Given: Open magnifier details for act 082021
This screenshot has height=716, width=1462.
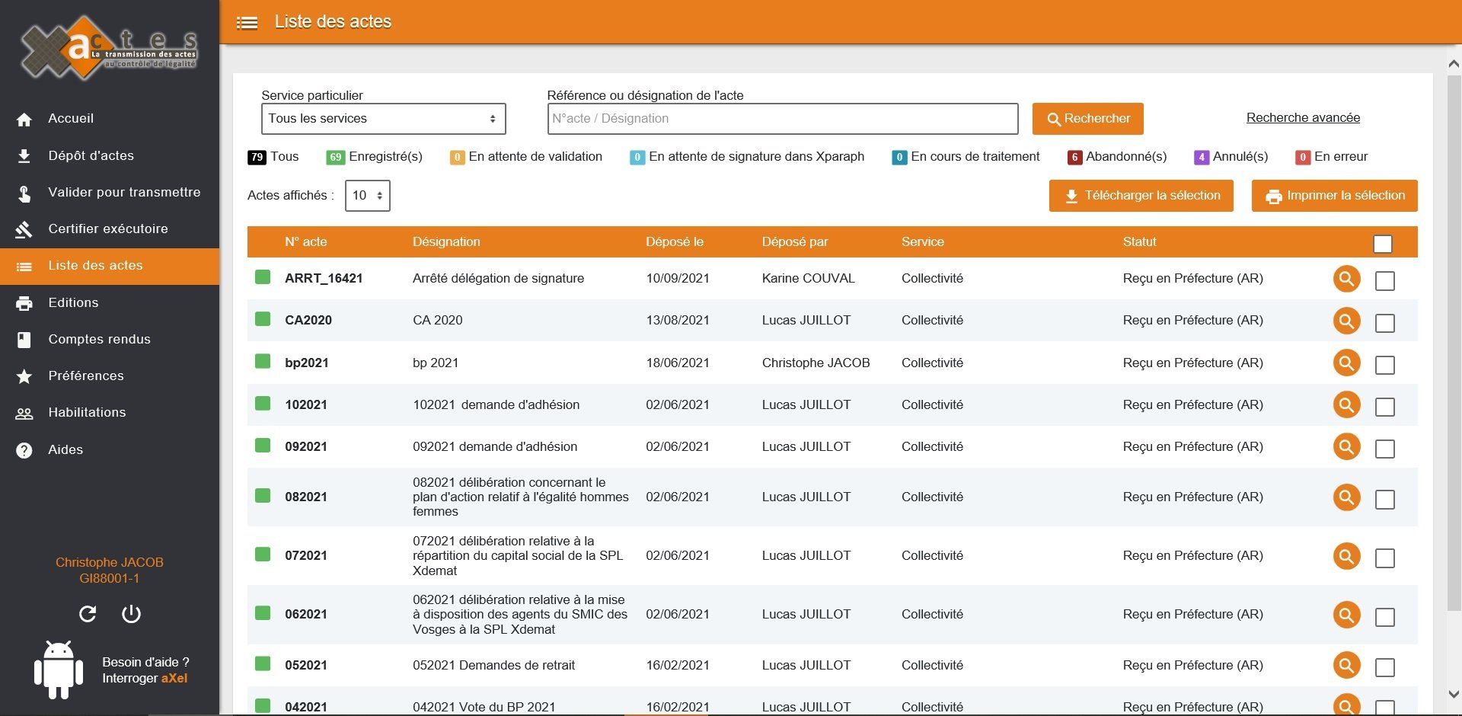Looking at the screenshot, I should 1346,497.
